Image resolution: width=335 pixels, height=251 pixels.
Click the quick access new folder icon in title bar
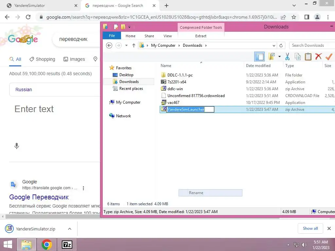pos(123,27)
